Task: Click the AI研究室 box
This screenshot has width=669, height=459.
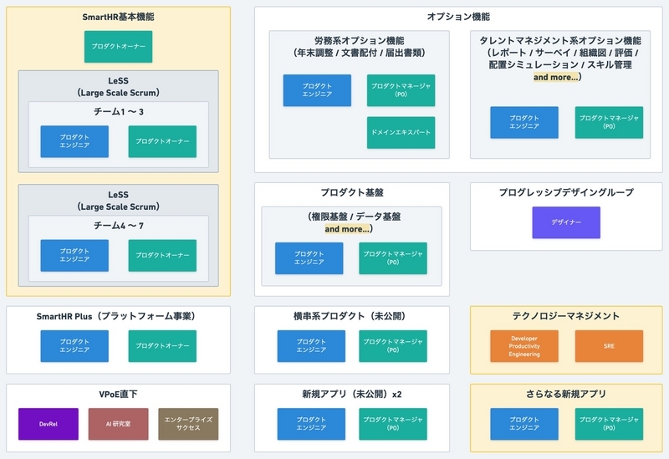Action: point(118,424)
